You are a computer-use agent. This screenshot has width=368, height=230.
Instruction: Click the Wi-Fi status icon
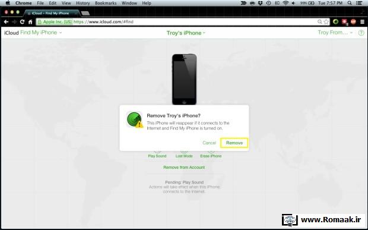coord(285,3)
